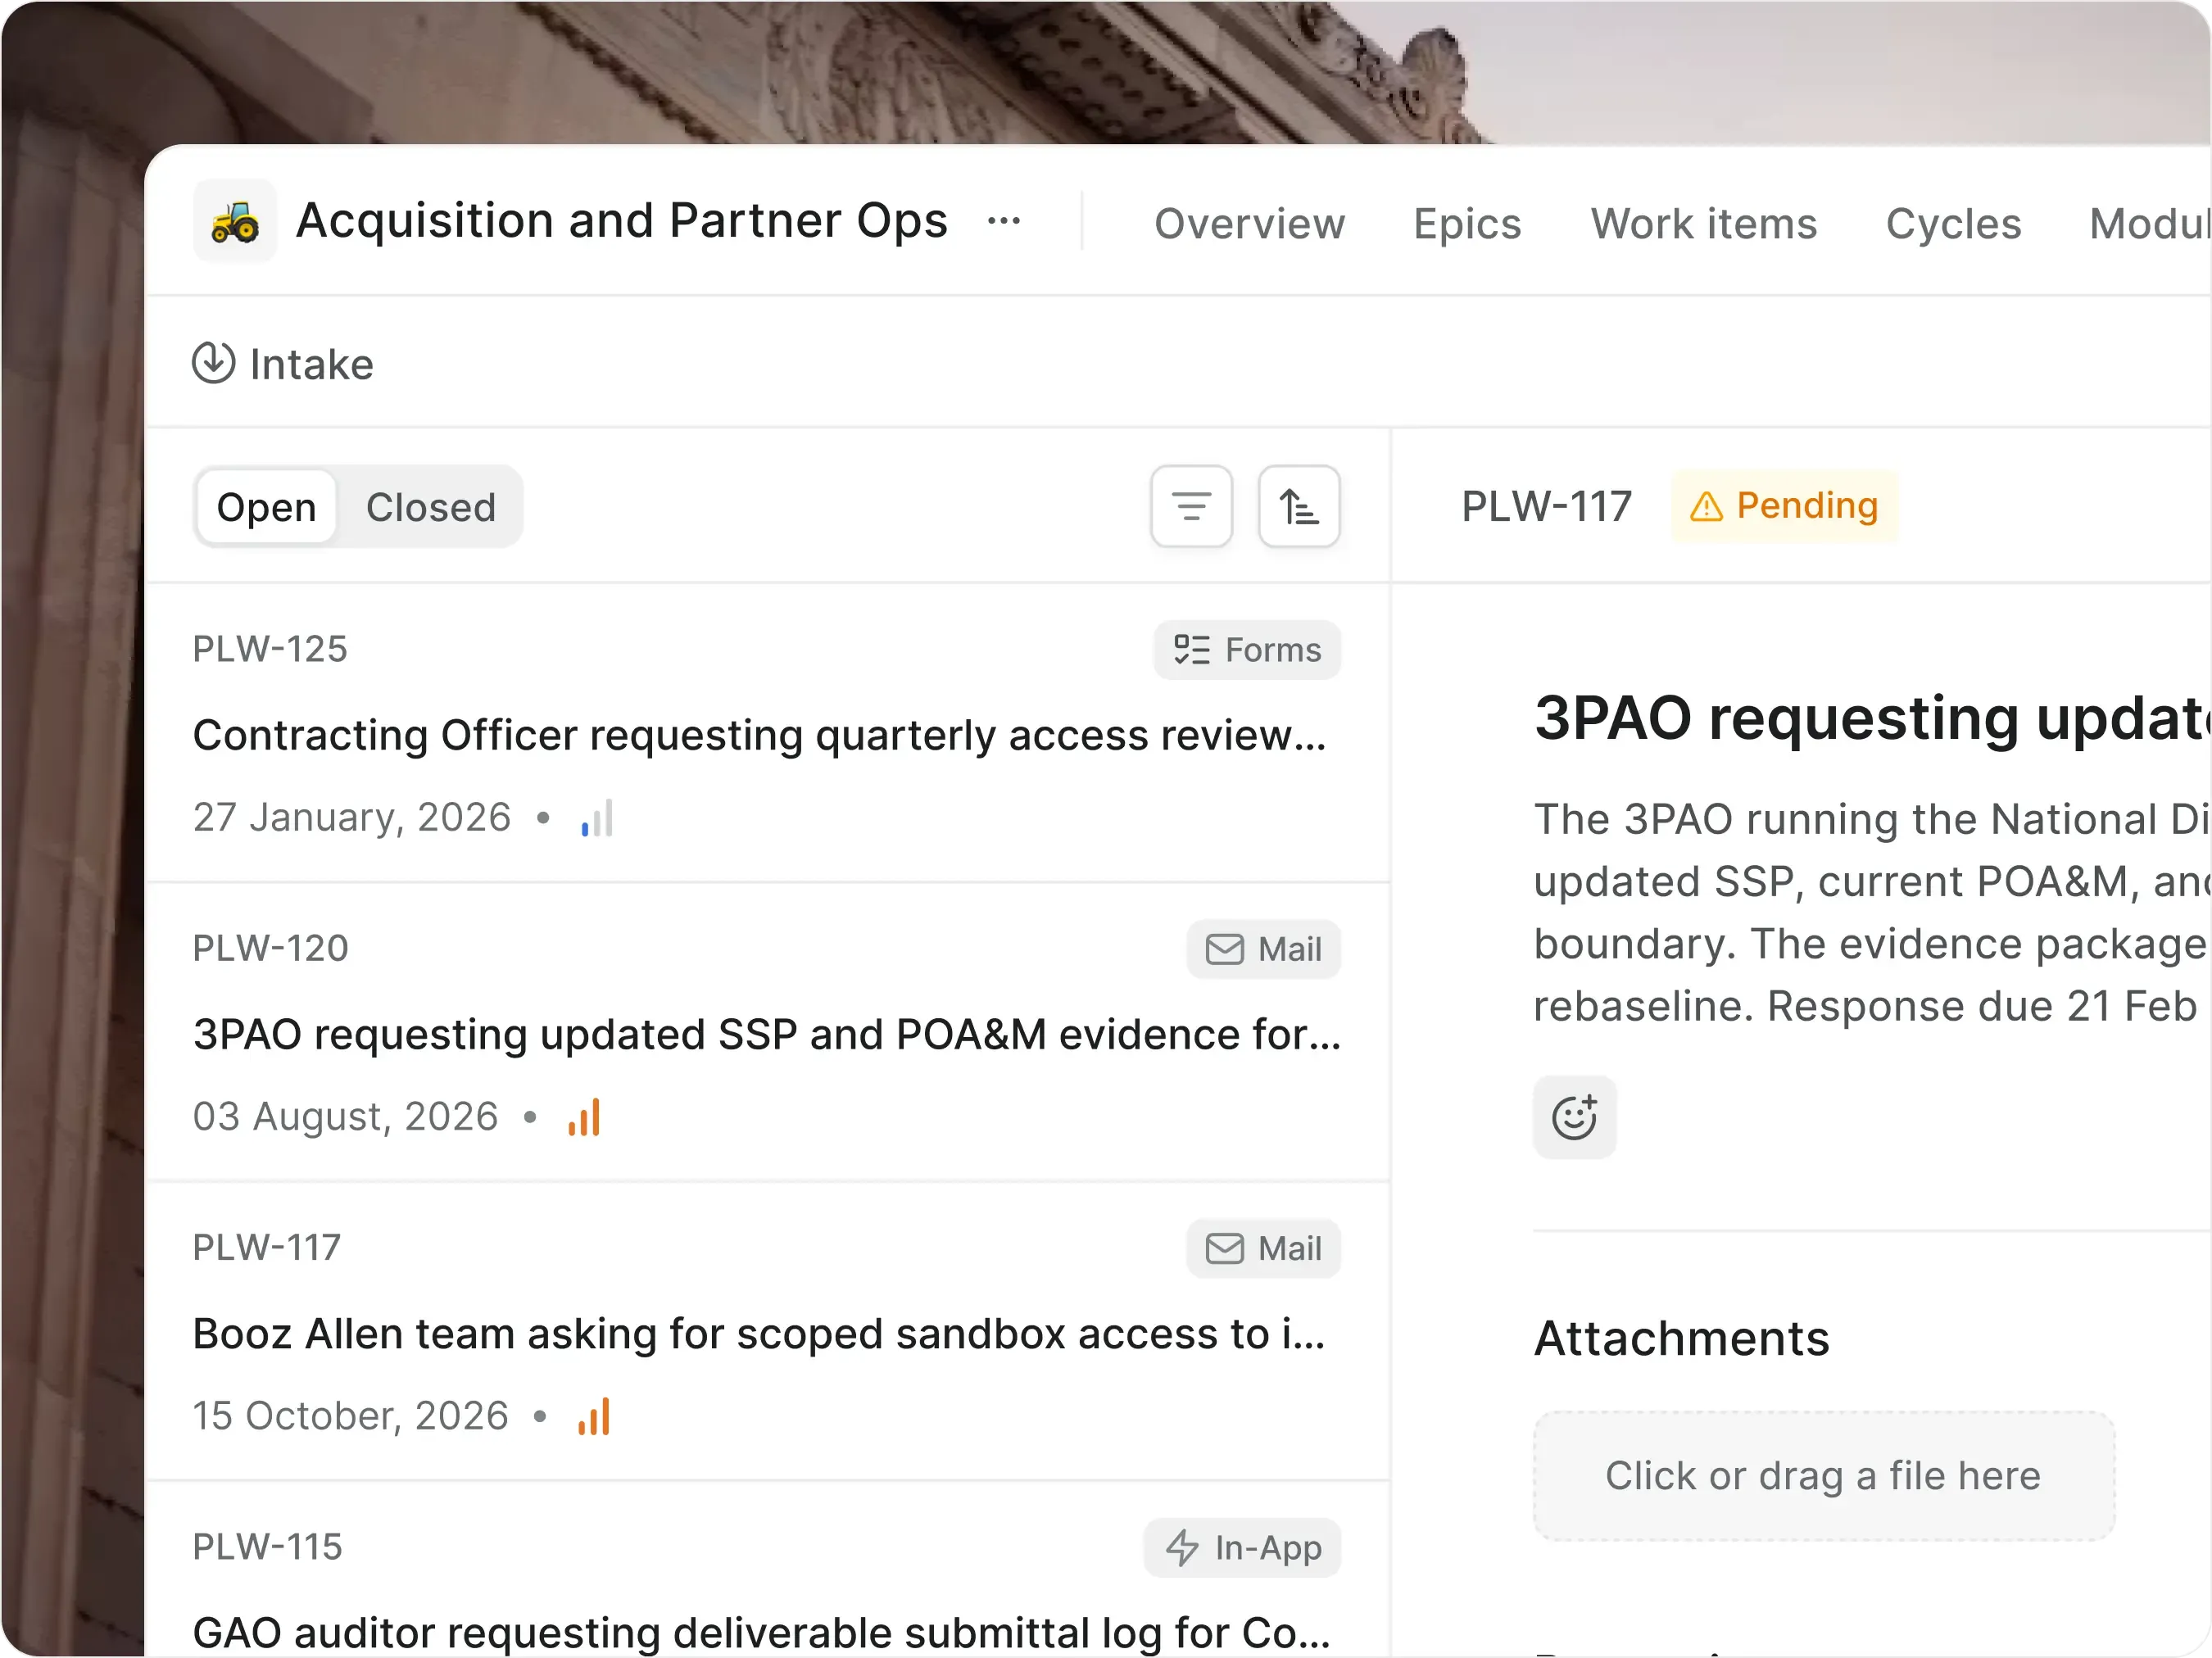Viewport: 2212px width, 1658px height.
Task: Click the date 03 August, 2026
Action: [x=345, y=1117]
